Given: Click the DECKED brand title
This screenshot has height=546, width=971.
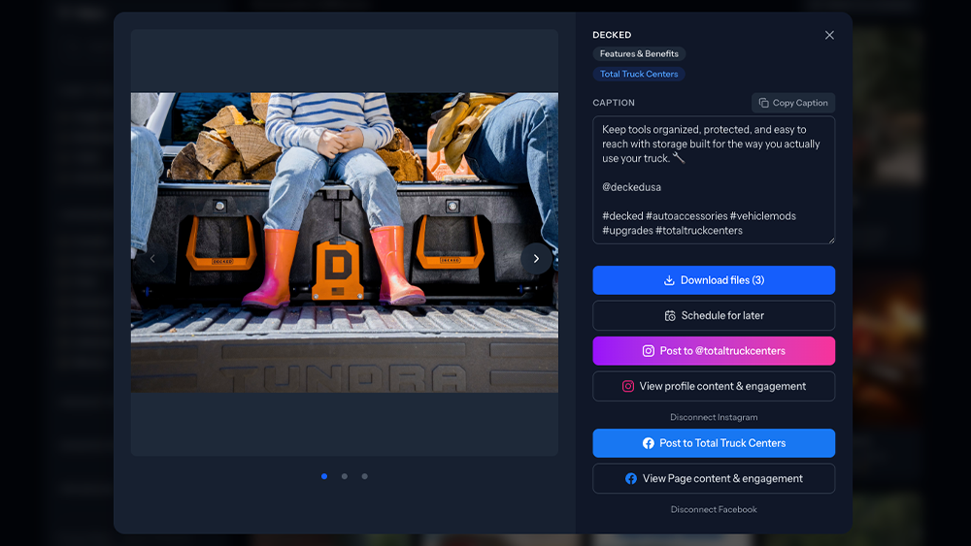Looking at the screenshot, I should [x=612, y=35].
